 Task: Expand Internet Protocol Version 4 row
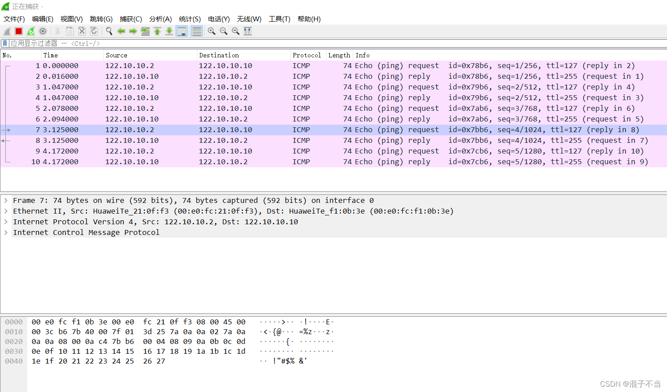(6, 222)
